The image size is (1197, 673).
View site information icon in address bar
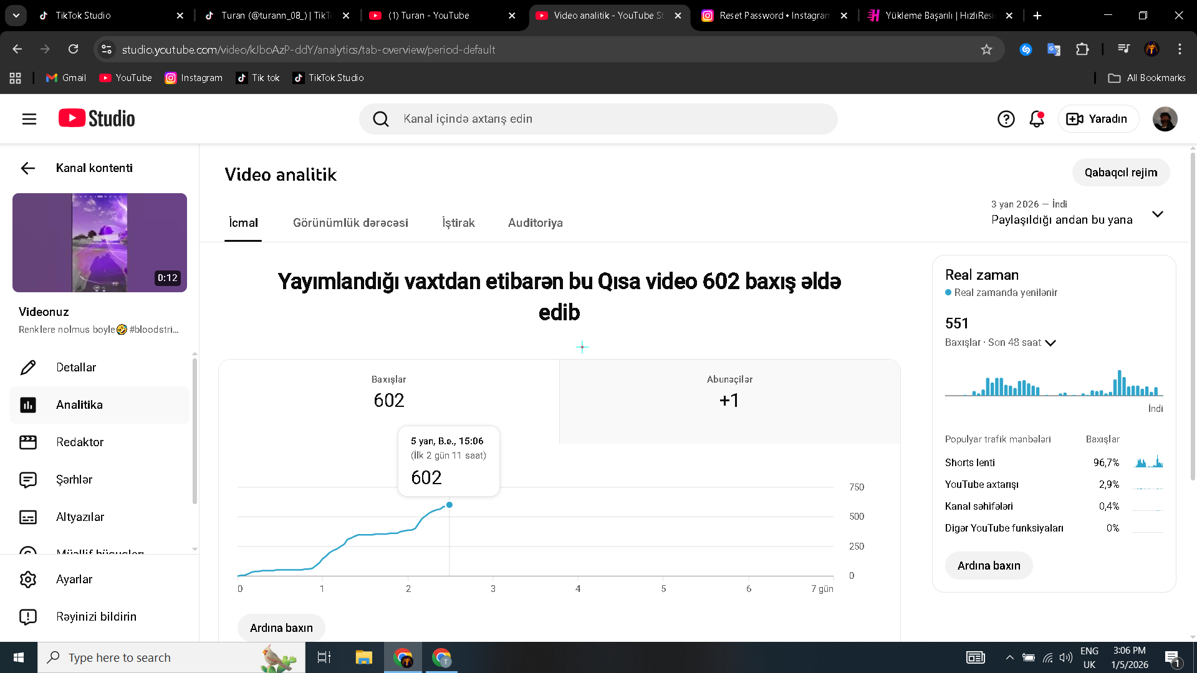107,49
